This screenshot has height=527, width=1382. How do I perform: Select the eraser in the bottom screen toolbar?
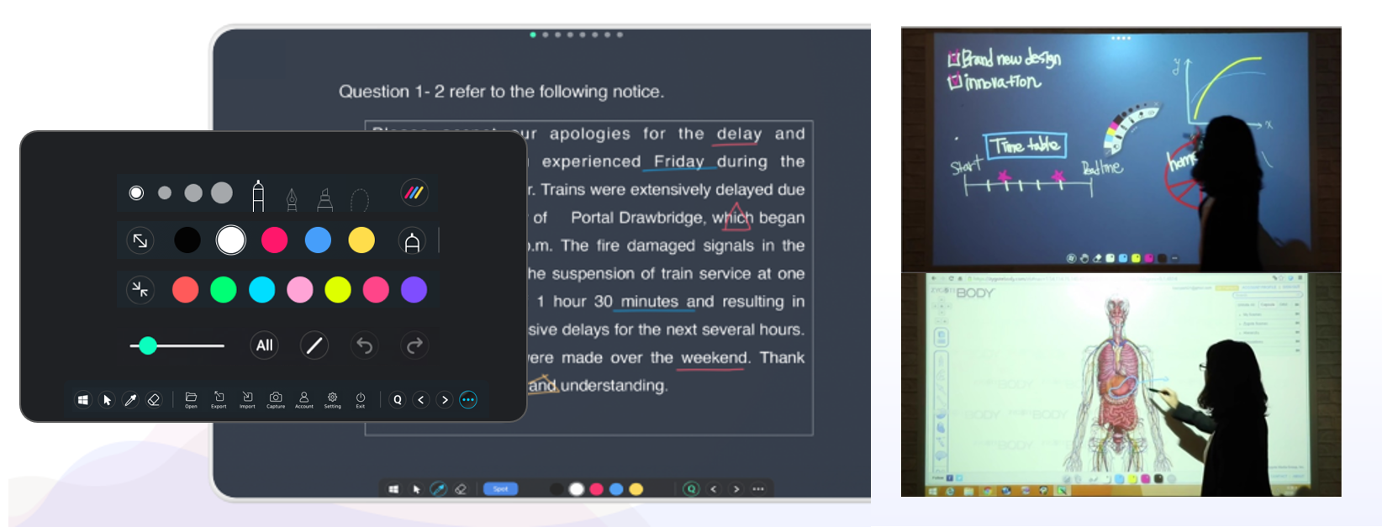(x=461, y=489)
